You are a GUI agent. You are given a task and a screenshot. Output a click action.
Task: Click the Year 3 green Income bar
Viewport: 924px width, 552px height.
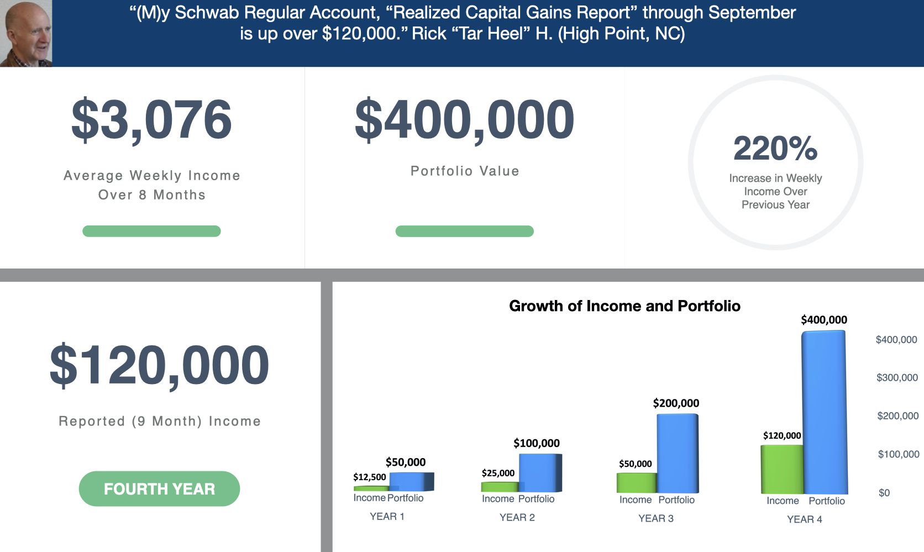point(636,482)
